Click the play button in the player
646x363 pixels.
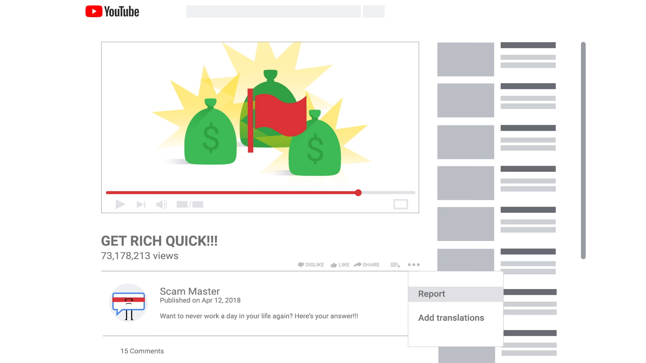[x=120, y=204]
